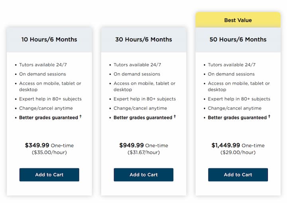
Task: Click the Best Value yellow banner
Action: click(238, 20)
